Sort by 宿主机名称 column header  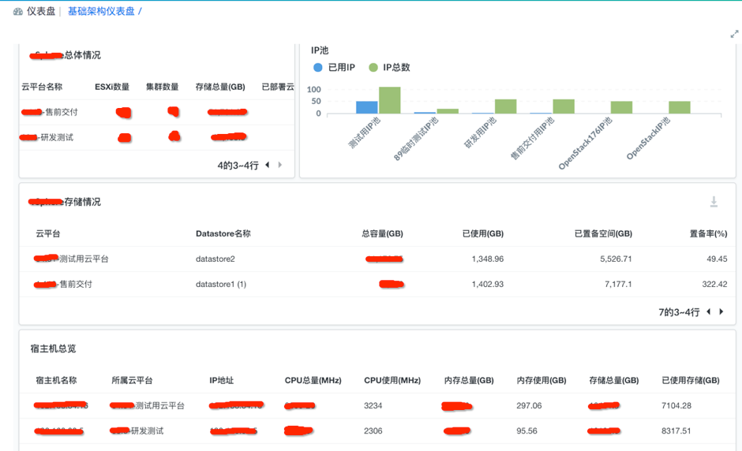tap(56, 380)
